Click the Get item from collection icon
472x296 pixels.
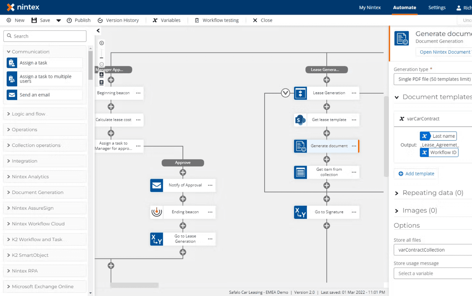300,172
